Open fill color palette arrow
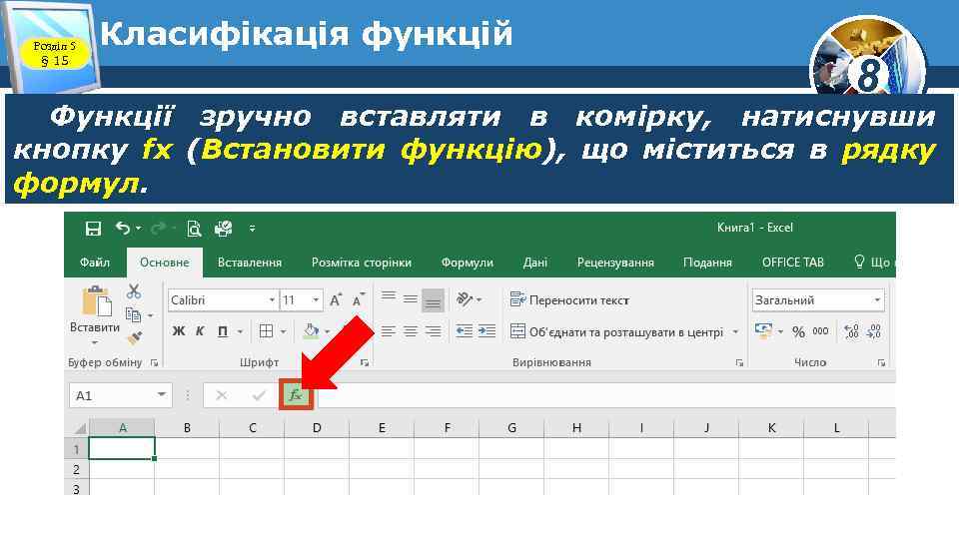The width and height of the screenshot is (959, 539). tap(328, 331)
